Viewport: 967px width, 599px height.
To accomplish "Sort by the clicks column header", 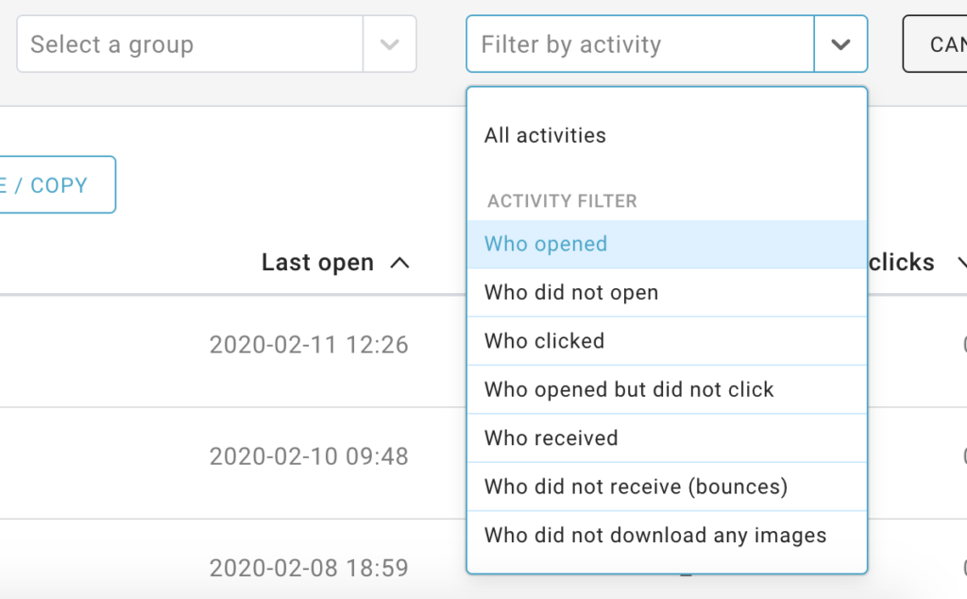I will (x=901, y=263).
